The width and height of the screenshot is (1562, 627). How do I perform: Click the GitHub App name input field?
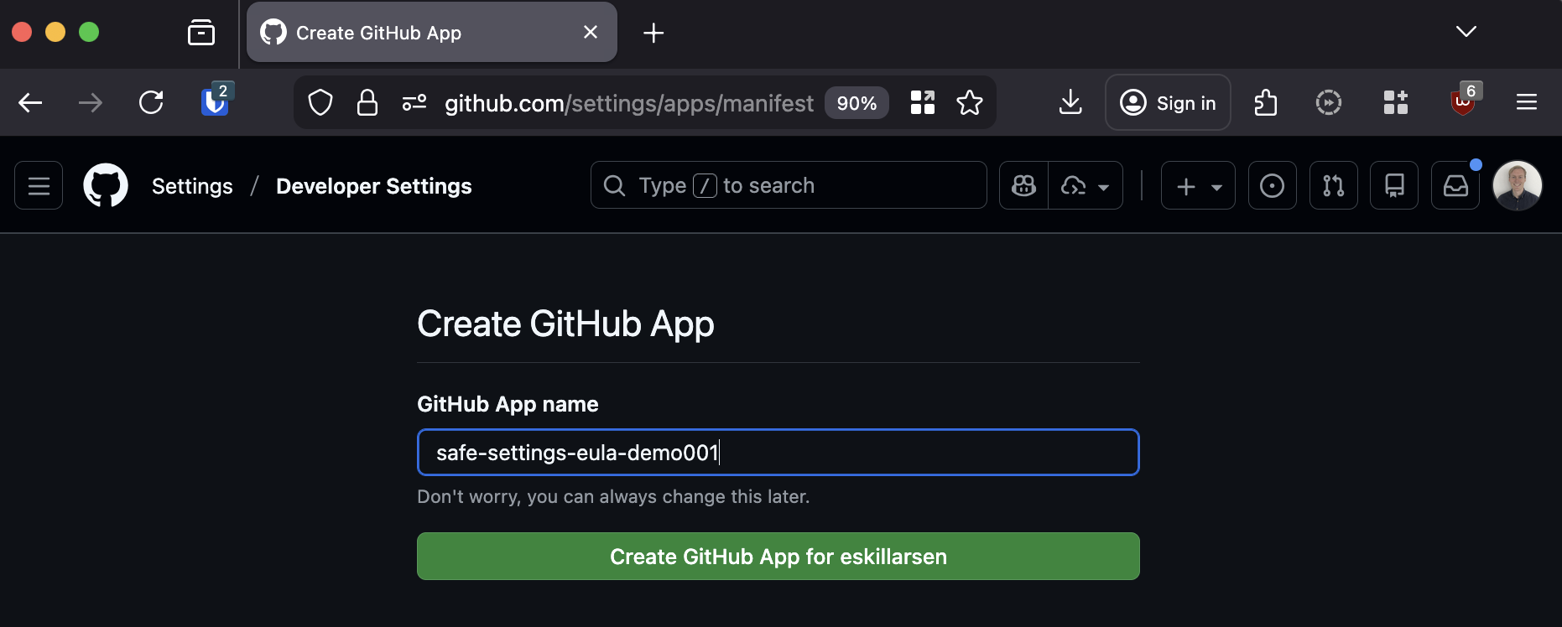tap(778, 453)
